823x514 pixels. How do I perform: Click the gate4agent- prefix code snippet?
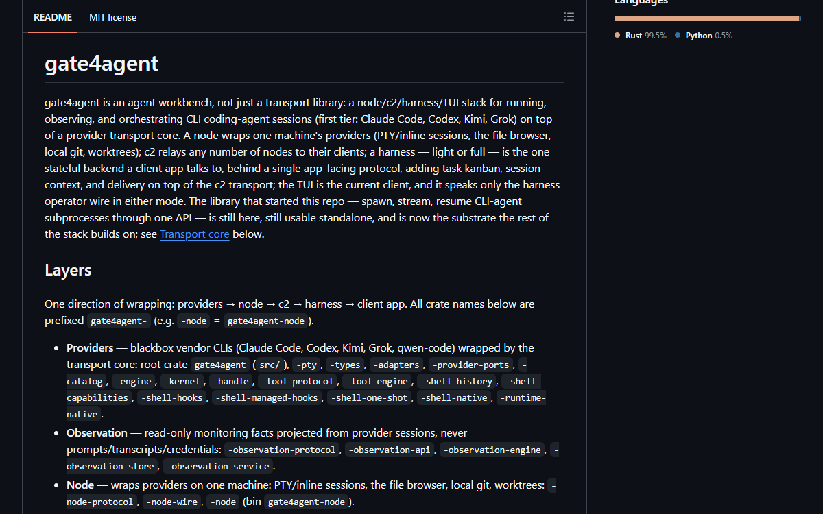coord(120,321)
